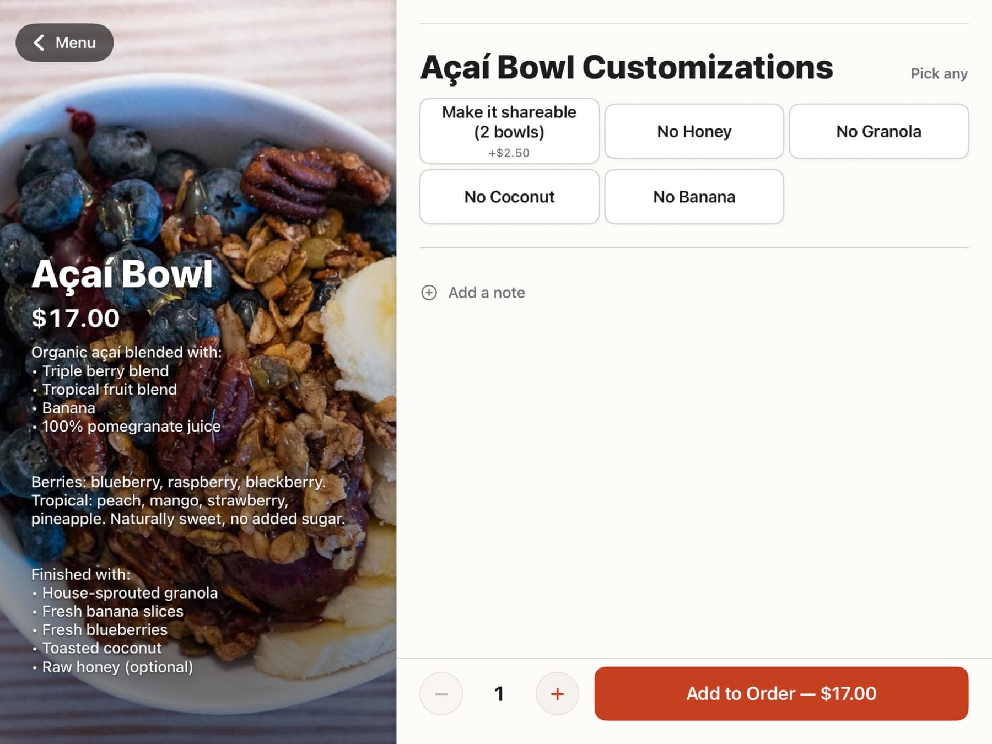Pick the No Banana option
This screenshot has height=744, width=992.
pos(694,197)
